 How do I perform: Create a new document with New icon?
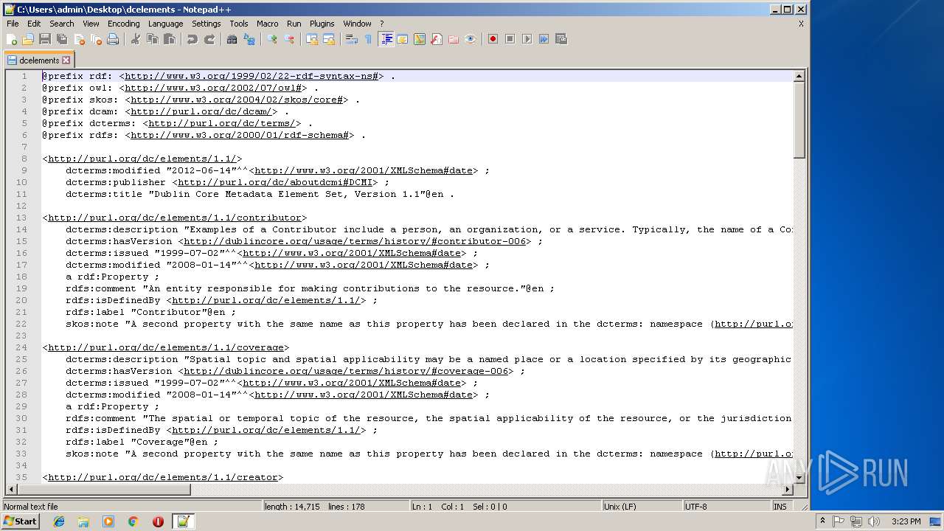(12, 39)
